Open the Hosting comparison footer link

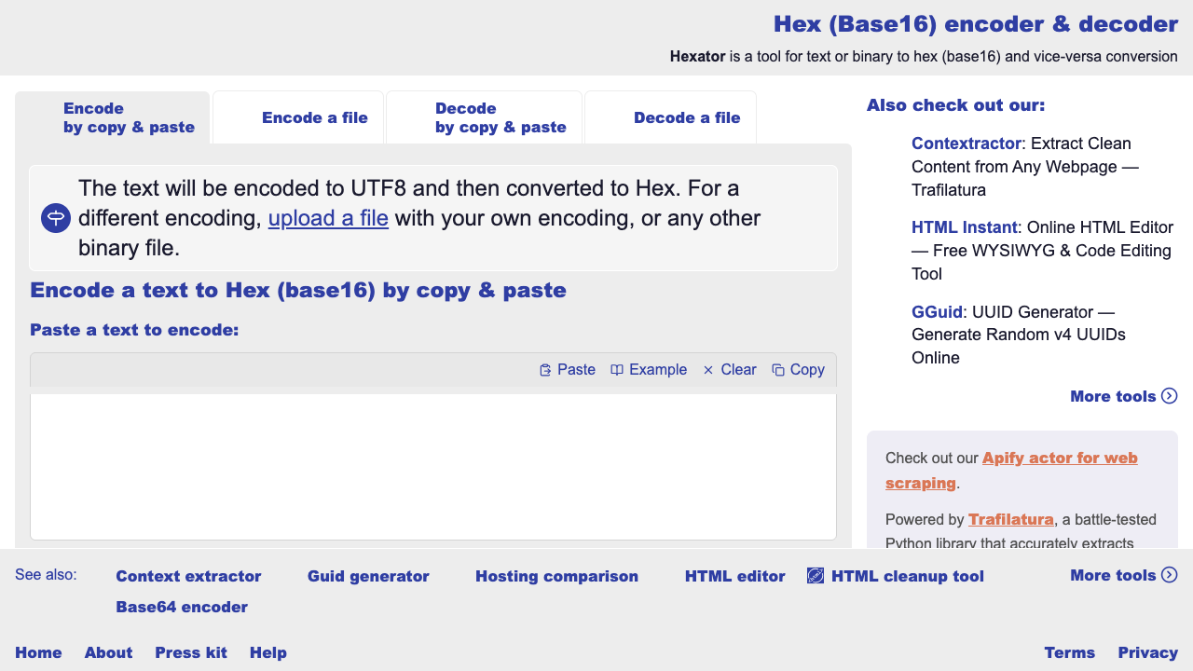[x=556, y=576]
